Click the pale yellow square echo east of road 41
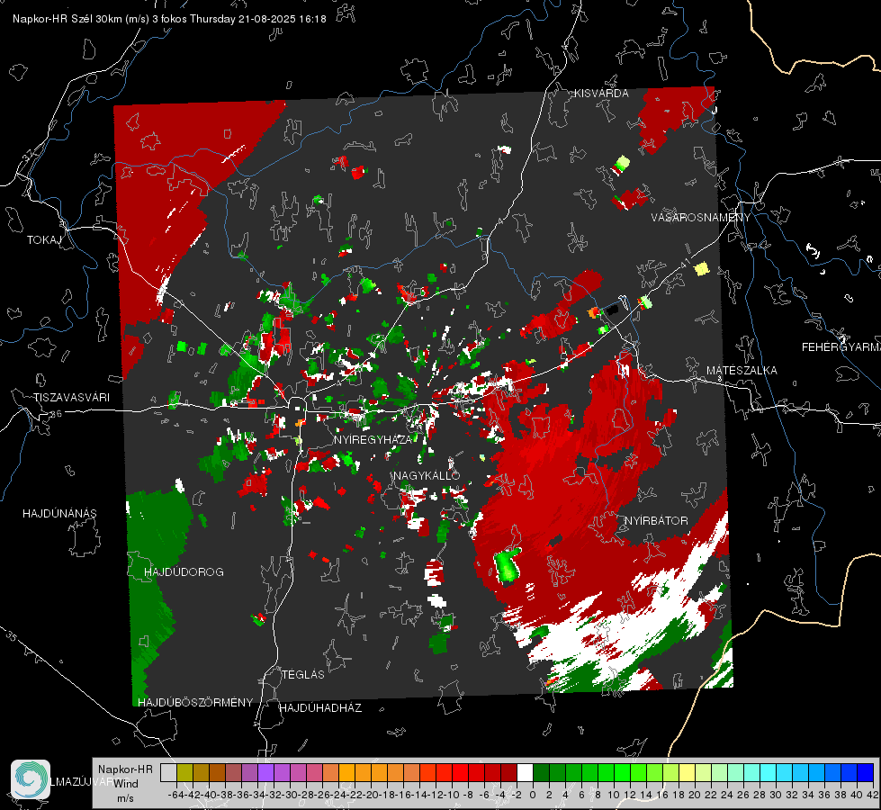The height and width of the screenshot is (810, 881). pyautogui.click(x=702, y=269)
